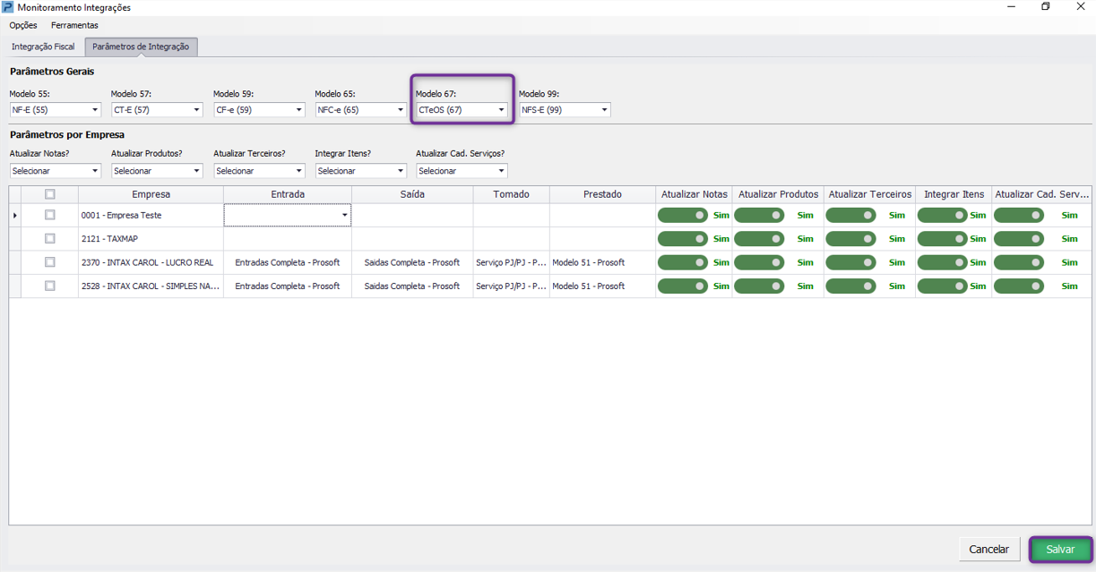Click the Integrar Itens column header
1096x572 pixels.
point(954,194)
